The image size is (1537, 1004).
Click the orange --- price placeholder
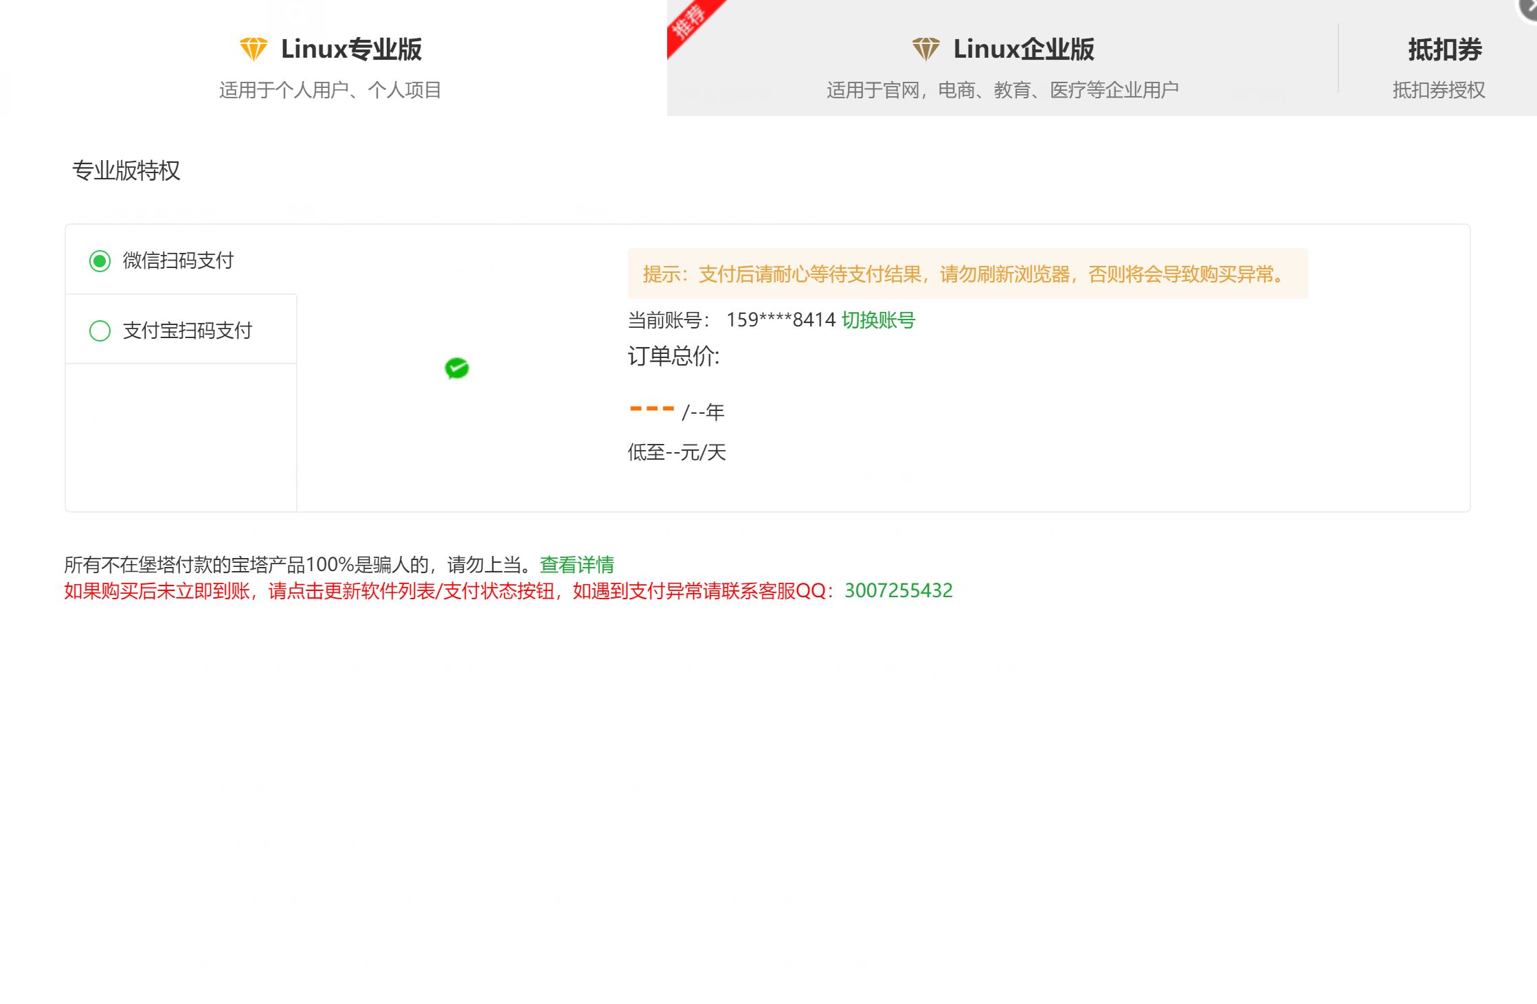tap(652, 409)
